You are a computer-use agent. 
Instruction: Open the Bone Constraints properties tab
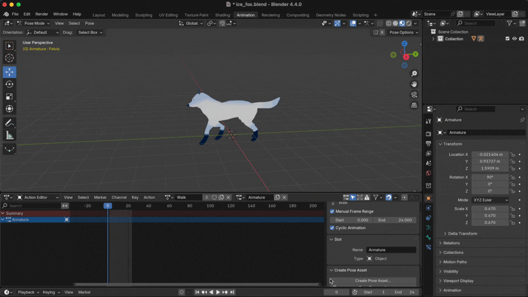(x=429, y=247)
